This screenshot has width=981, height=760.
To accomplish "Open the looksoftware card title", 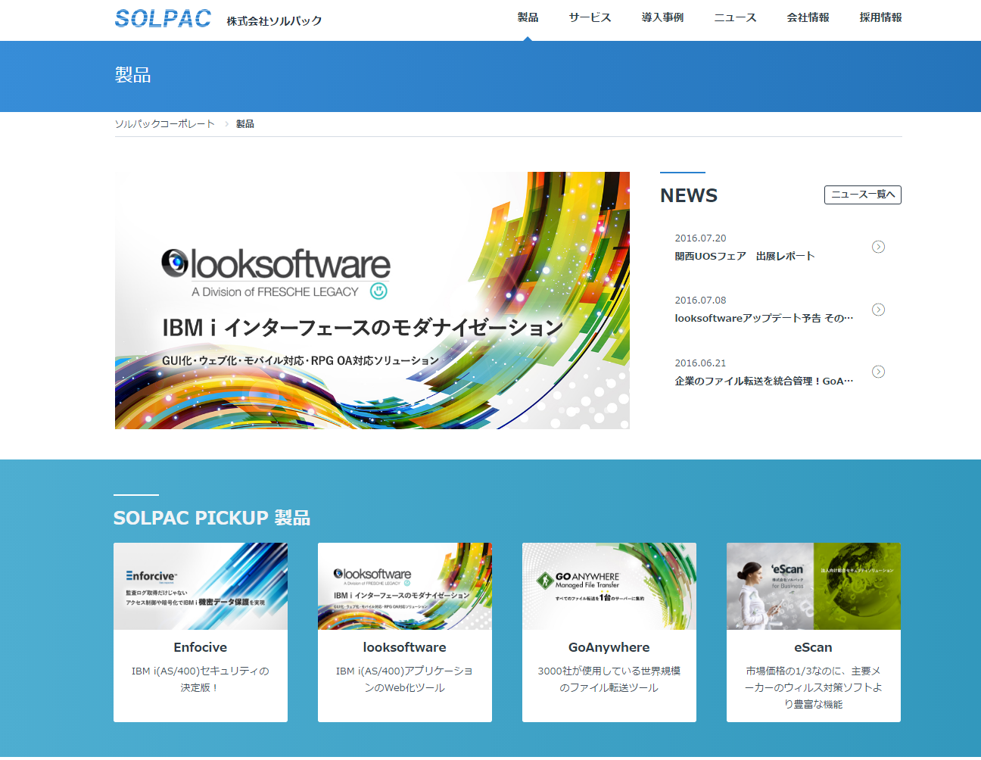I will (x=405, y=647).
